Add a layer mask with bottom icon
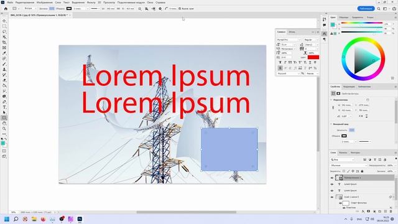 coord(368,212)
